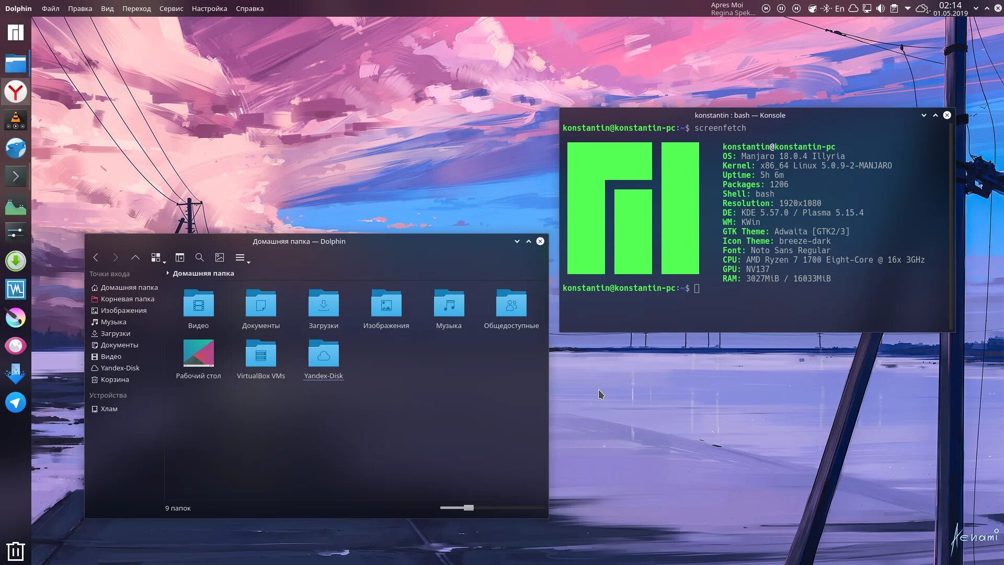Screen dimensions: 1004x565
Task: Launch Telegram from the dock
Action: [16, 402]
